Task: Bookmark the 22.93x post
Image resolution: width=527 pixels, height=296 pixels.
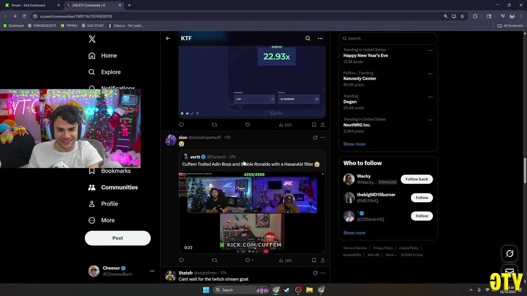Action: [314, 125]
